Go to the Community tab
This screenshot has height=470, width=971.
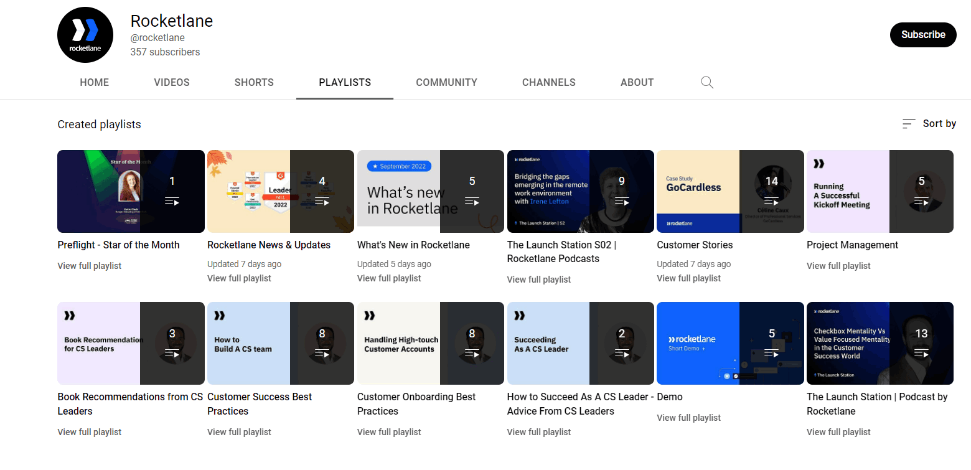pyautogui.click(x=446, y=82)
